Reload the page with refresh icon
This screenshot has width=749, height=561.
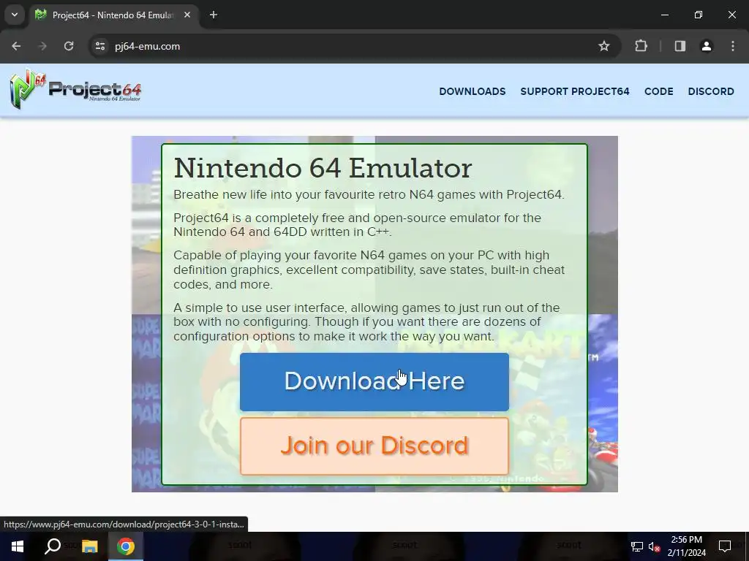(69, 46)
